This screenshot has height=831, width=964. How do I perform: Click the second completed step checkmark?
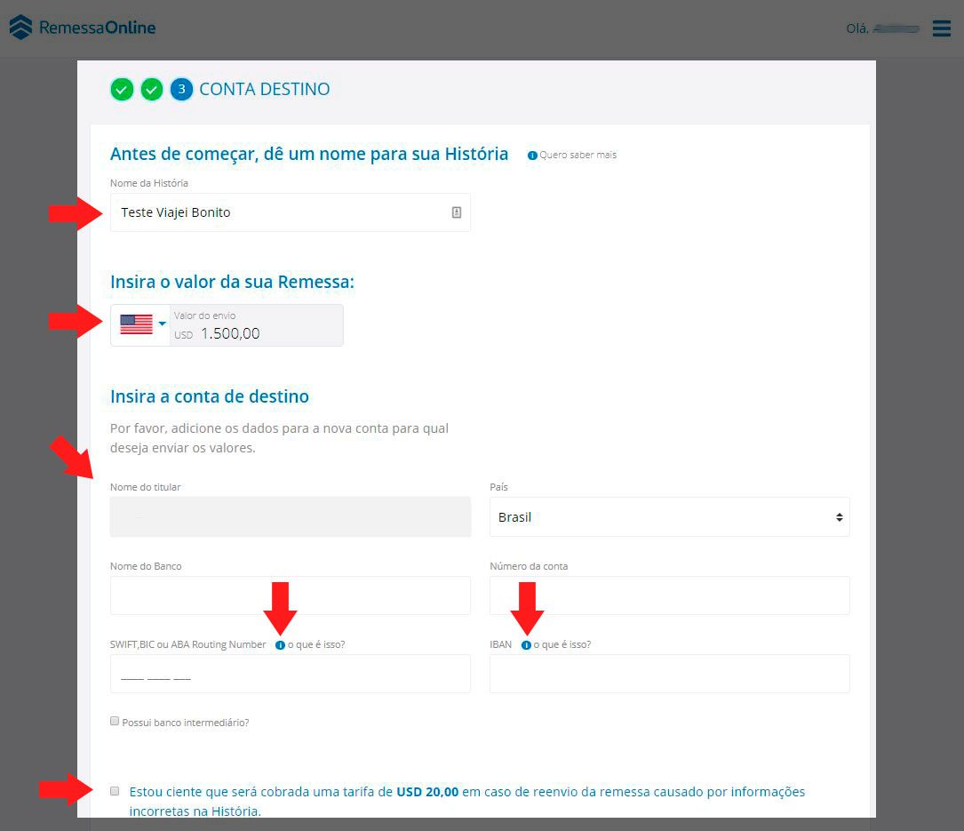151,89
